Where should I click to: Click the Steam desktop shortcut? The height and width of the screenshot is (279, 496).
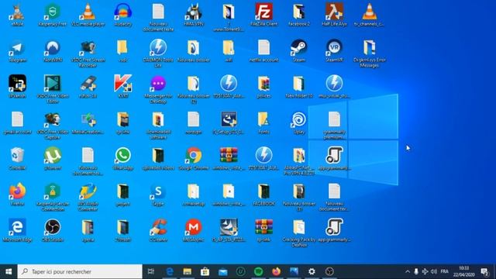pyautogui.click(x=299, y=50)
